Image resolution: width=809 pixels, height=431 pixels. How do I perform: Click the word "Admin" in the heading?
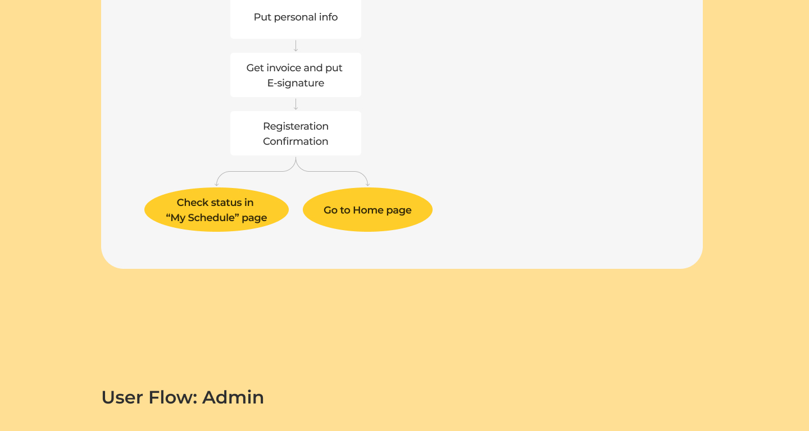233,397
